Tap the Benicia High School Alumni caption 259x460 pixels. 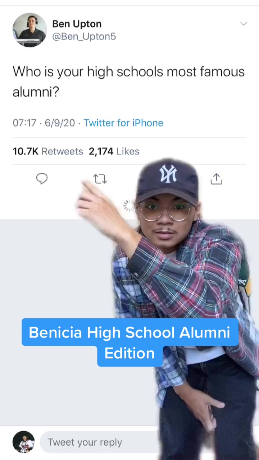(129, 332)
